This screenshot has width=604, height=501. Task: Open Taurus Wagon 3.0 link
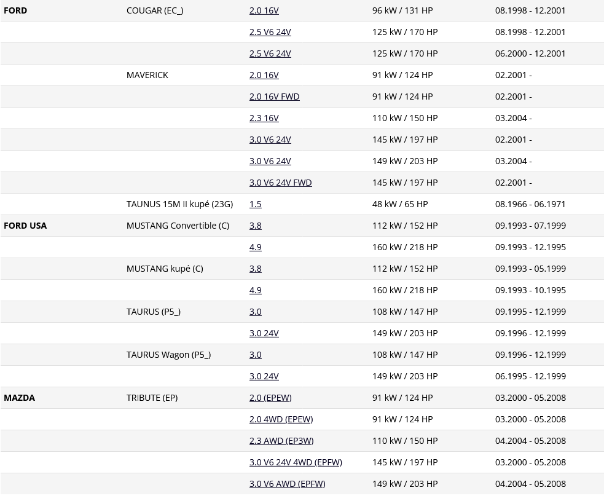point(256,355)
